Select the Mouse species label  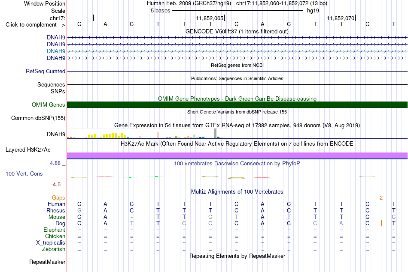57,217
